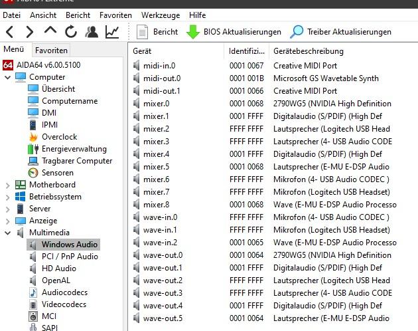This screenshot has height=331, width=418.
Task: Sort by the Identifizi... column header
Action: pos(247,51)
